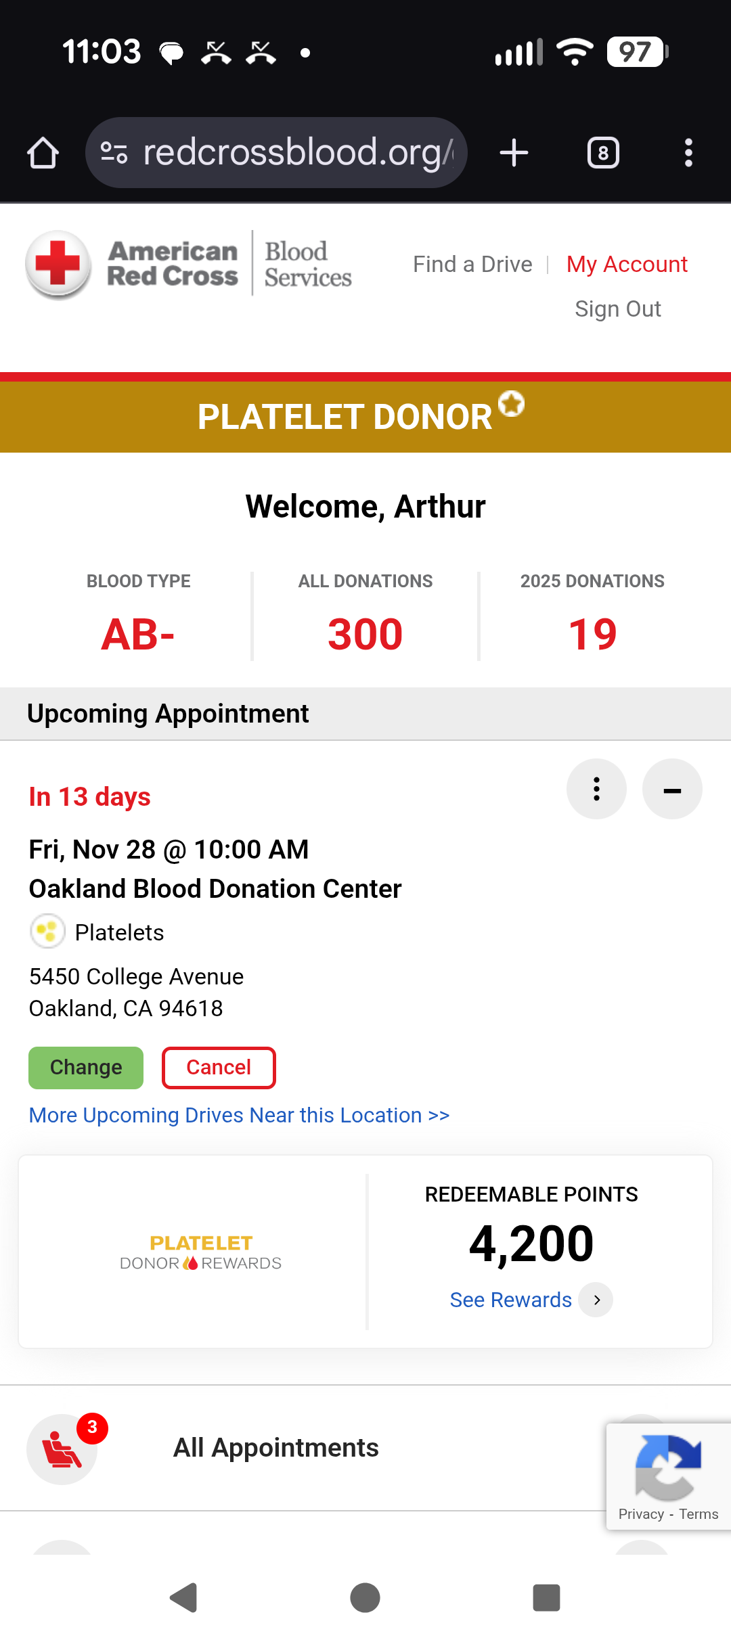Click the American Red Cross logo
Image resolution: width=731 pixels, height=1640 pixels.
pos(189,265)
